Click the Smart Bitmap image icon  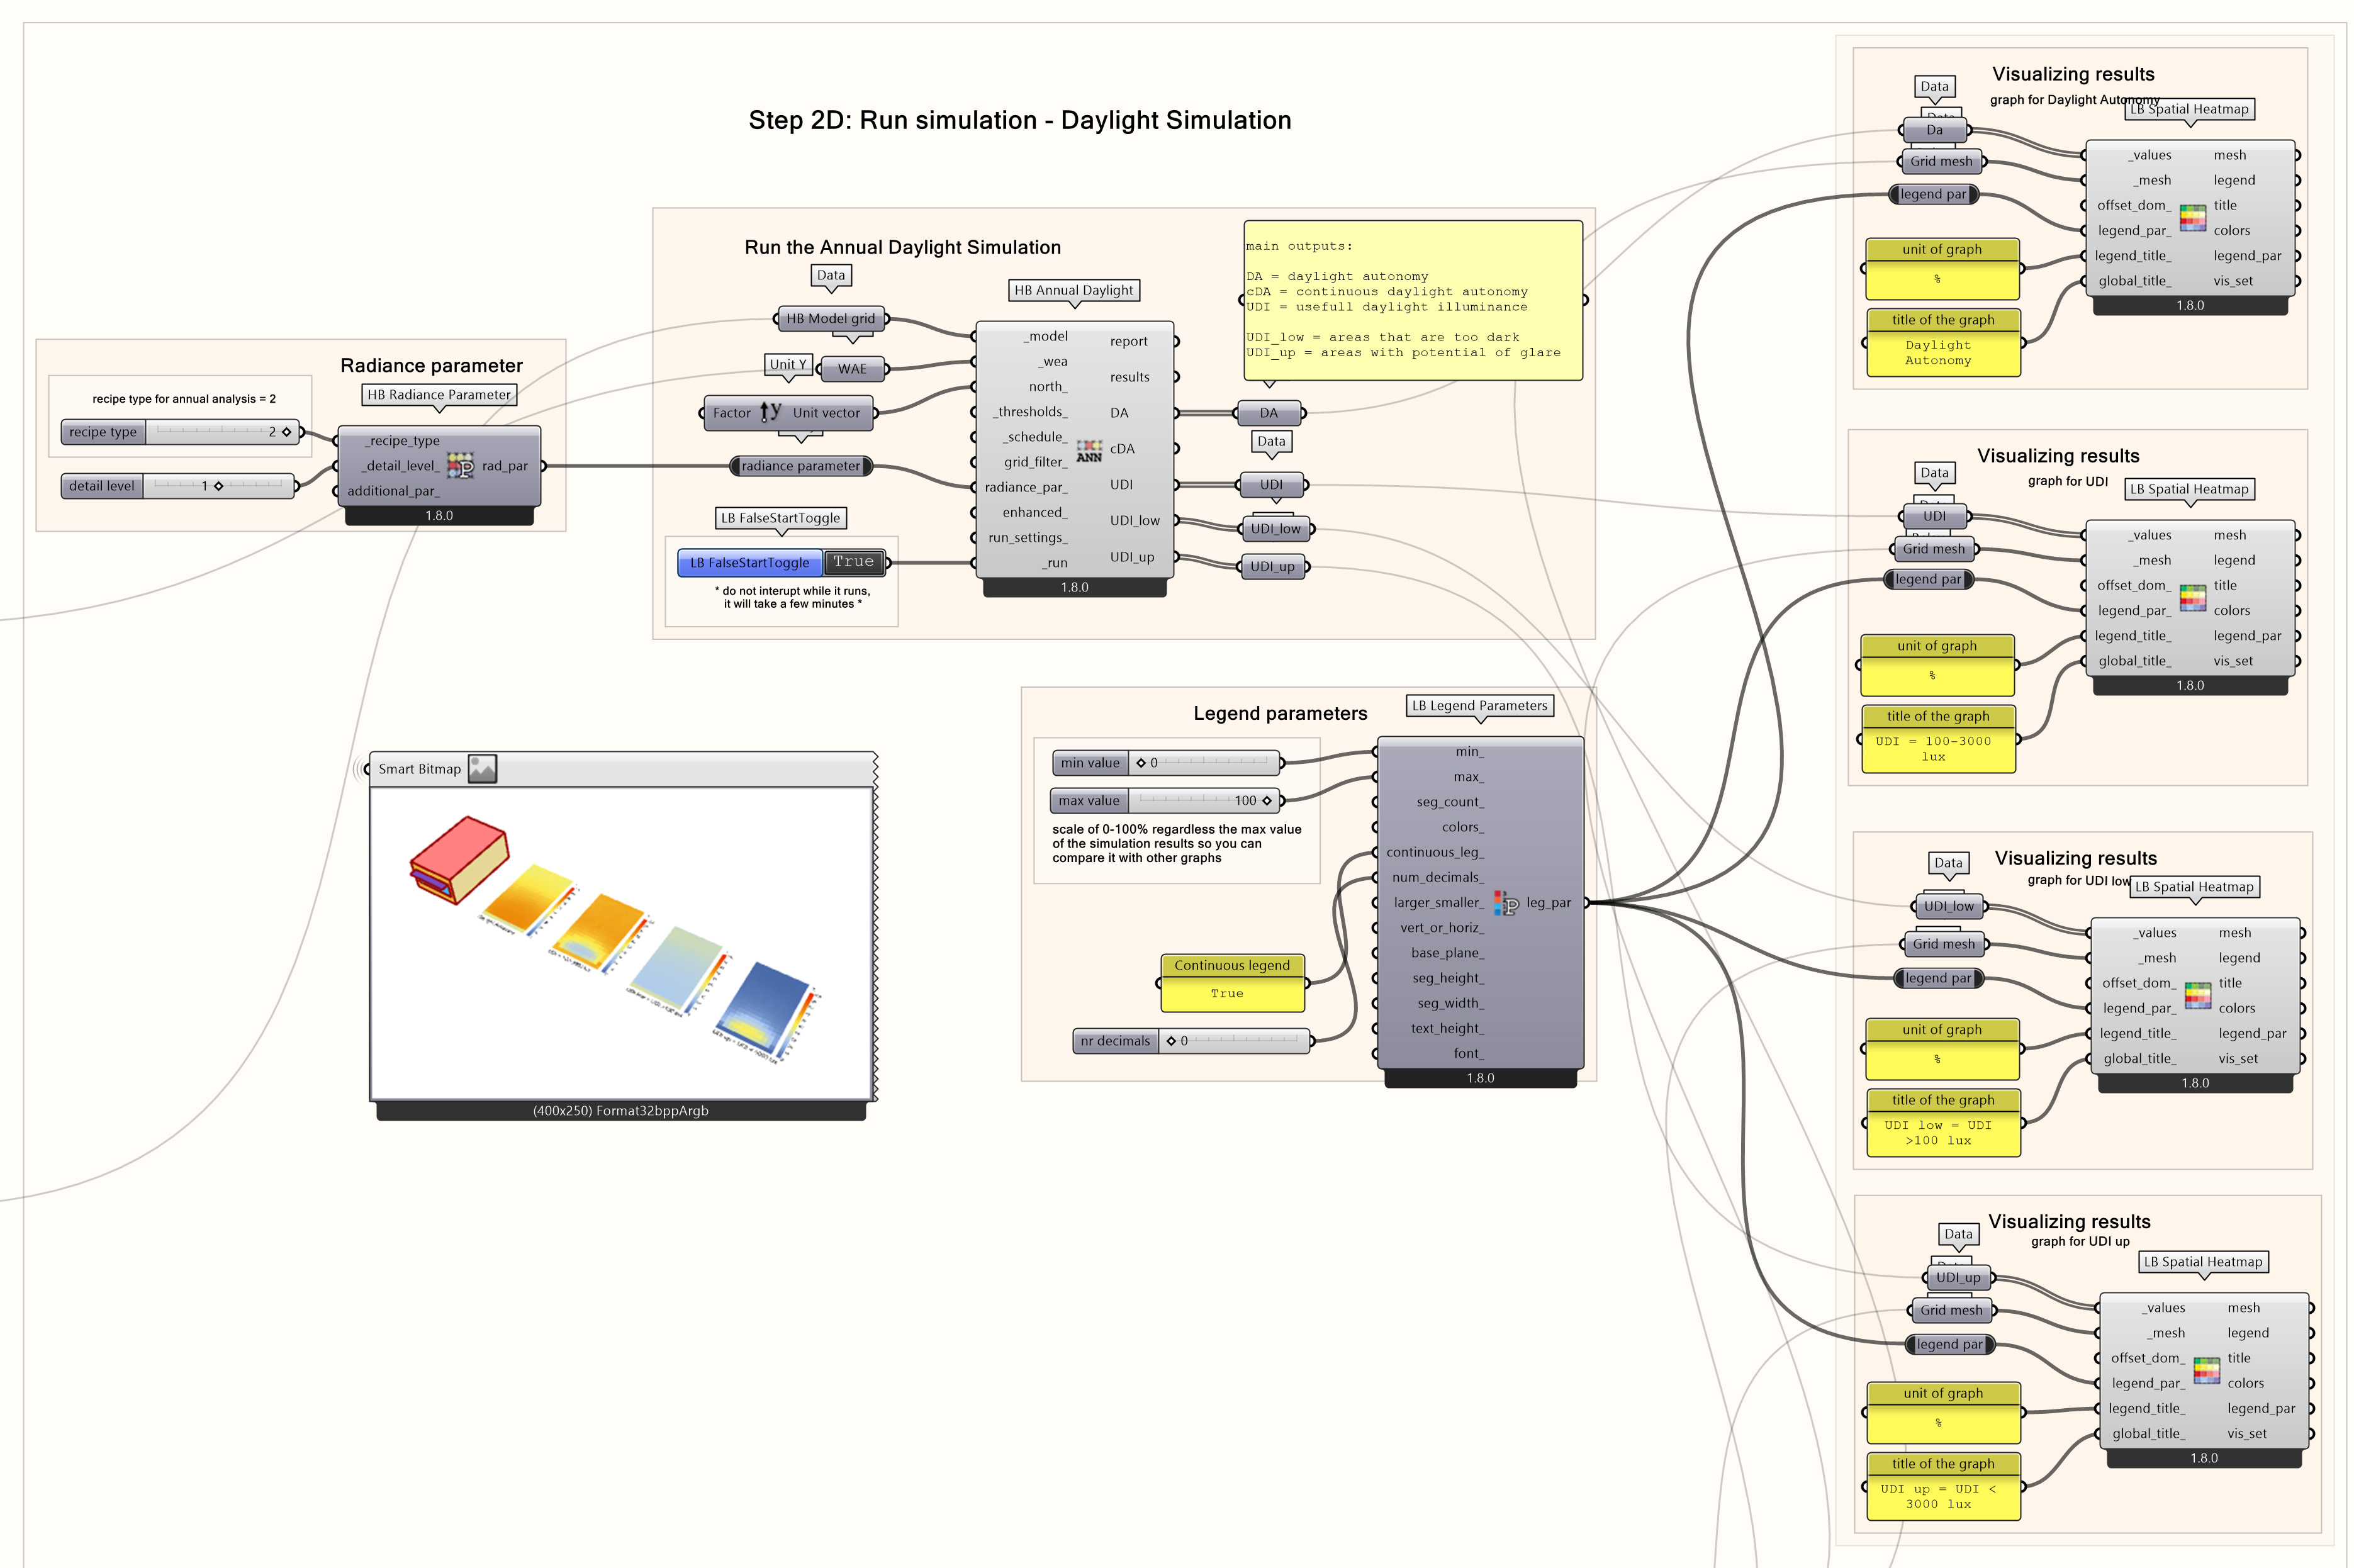(482, 768)
